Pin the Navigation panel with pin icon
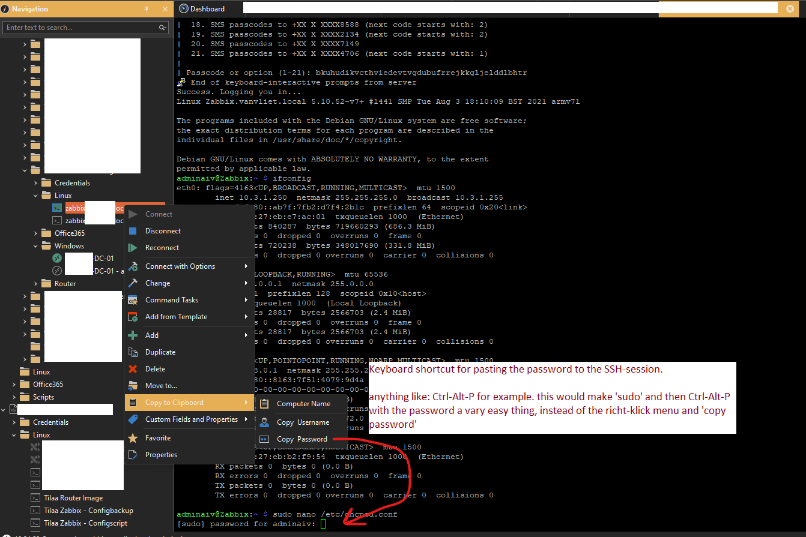The image size is (806, 537). pyautogui.click(x=147, y=9)
